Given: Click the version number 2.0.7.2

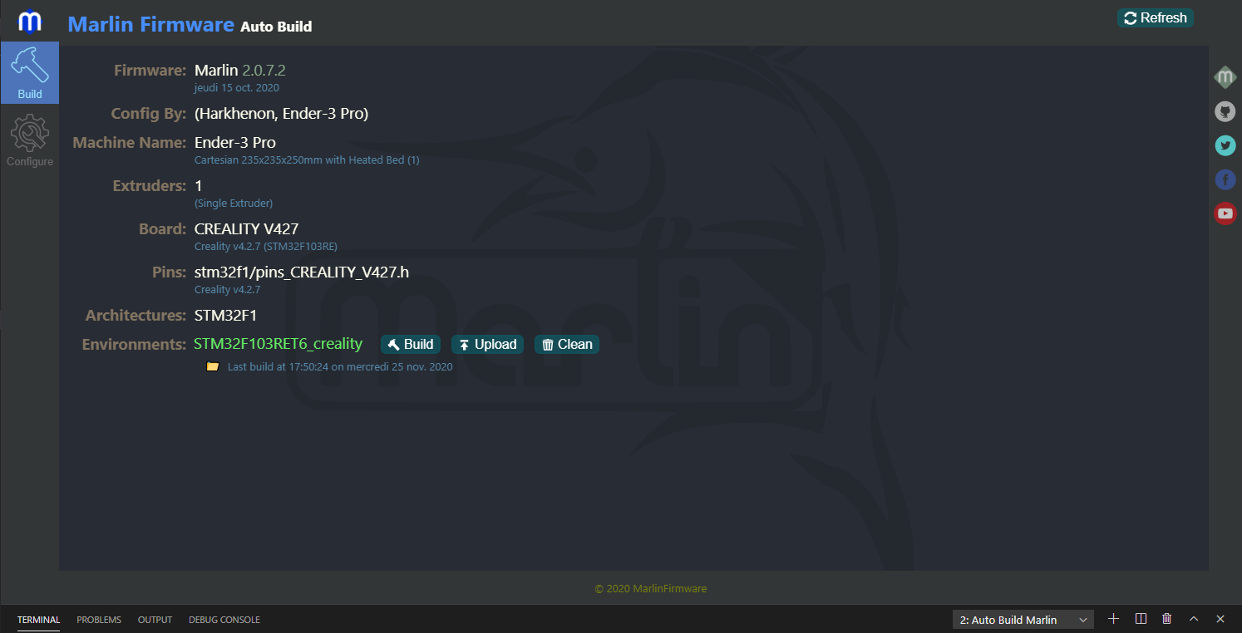Looking at the screenshot, I should 264,71.
